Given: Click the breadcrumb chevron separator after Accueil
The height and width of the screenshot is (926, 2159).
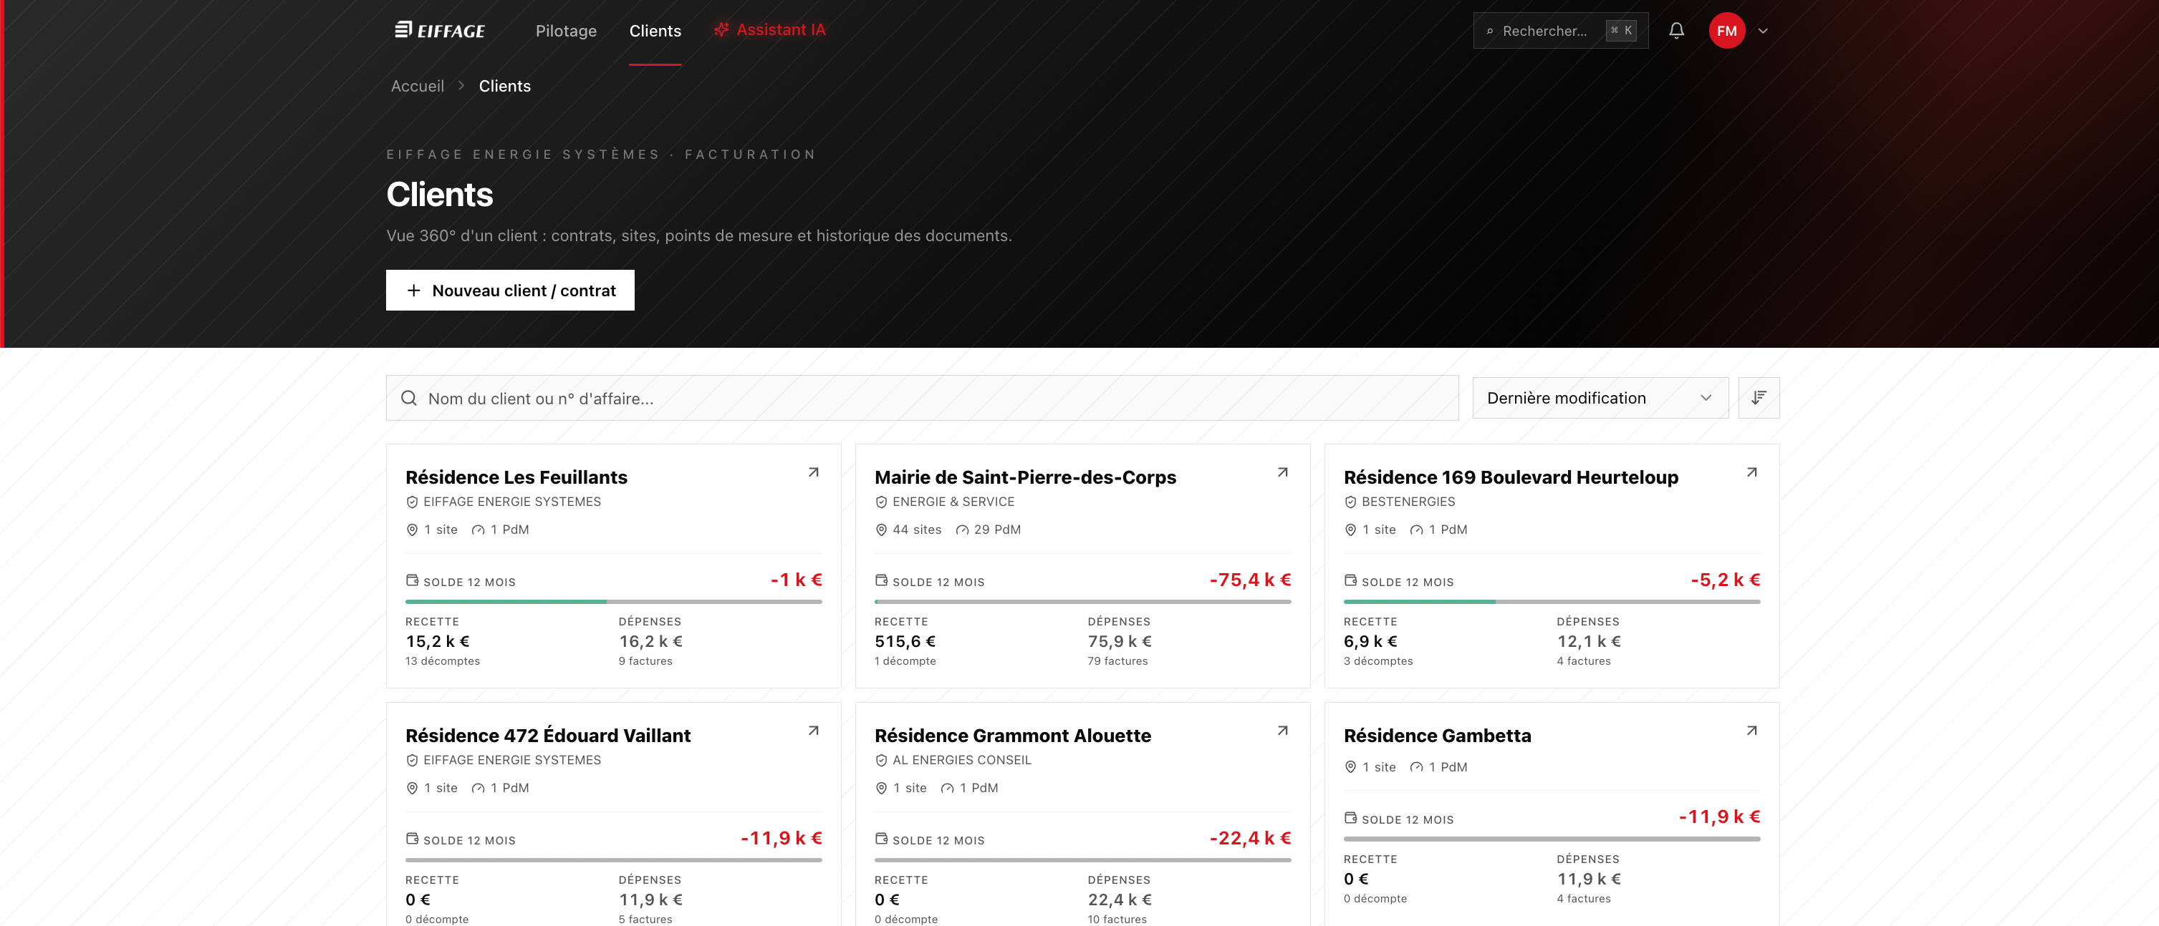Looking at the screenshot, I should 461,87.
